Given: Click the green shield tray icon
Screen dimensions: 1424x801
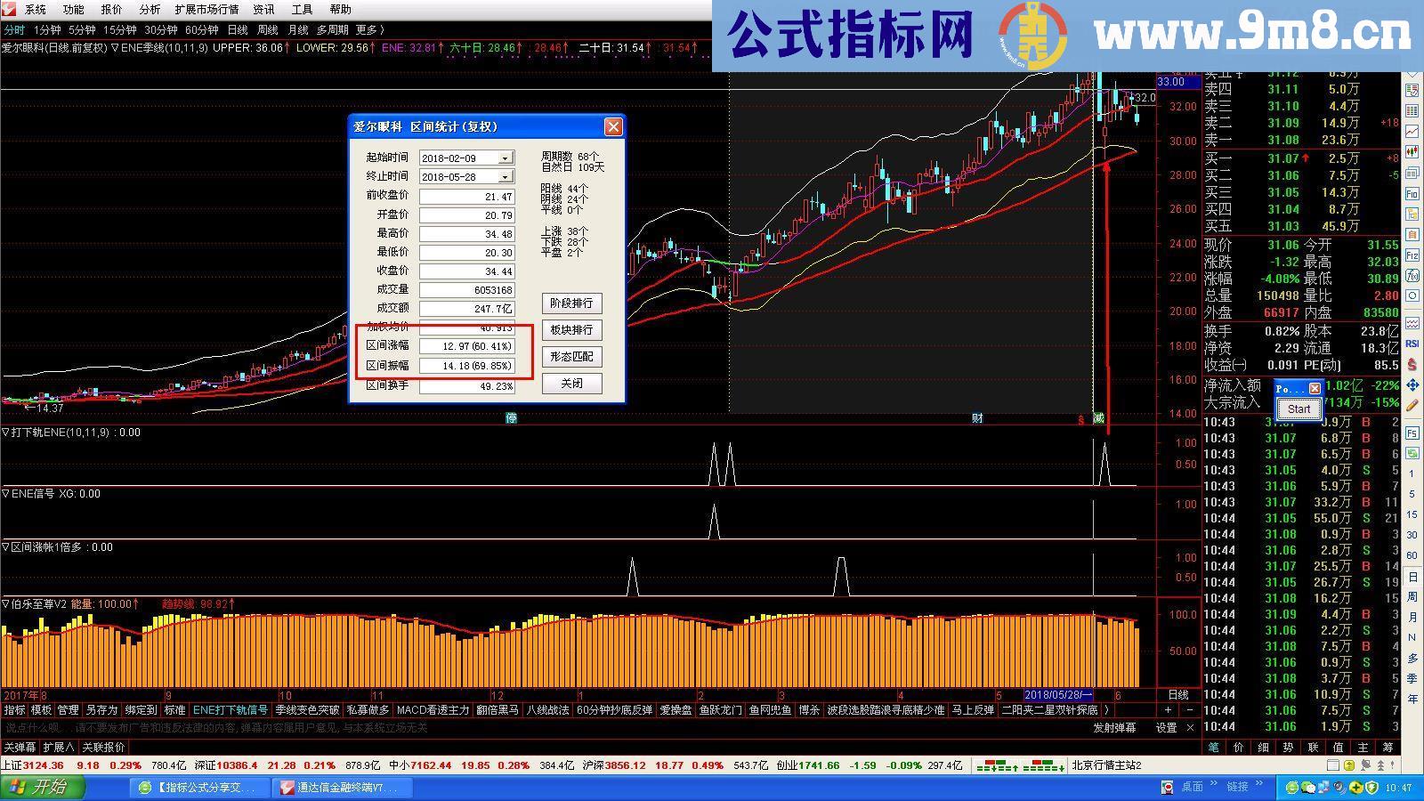Looking at the screenshot, I should (1372, 788).
